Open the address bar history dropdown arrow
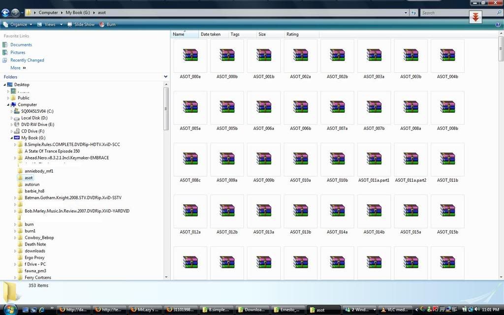The width and height of the screenshot is (504, 315). 406,13
